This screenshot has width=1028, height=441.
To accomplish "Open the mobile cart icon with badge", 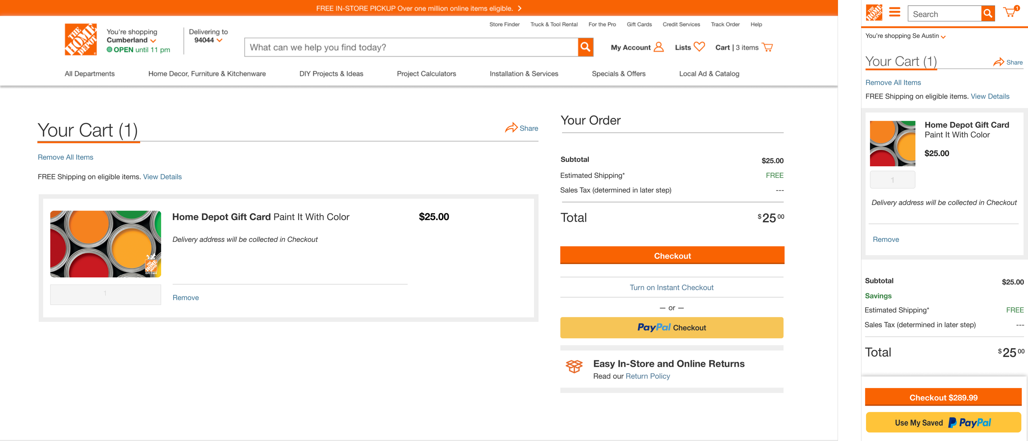I will coord(1011,11).
